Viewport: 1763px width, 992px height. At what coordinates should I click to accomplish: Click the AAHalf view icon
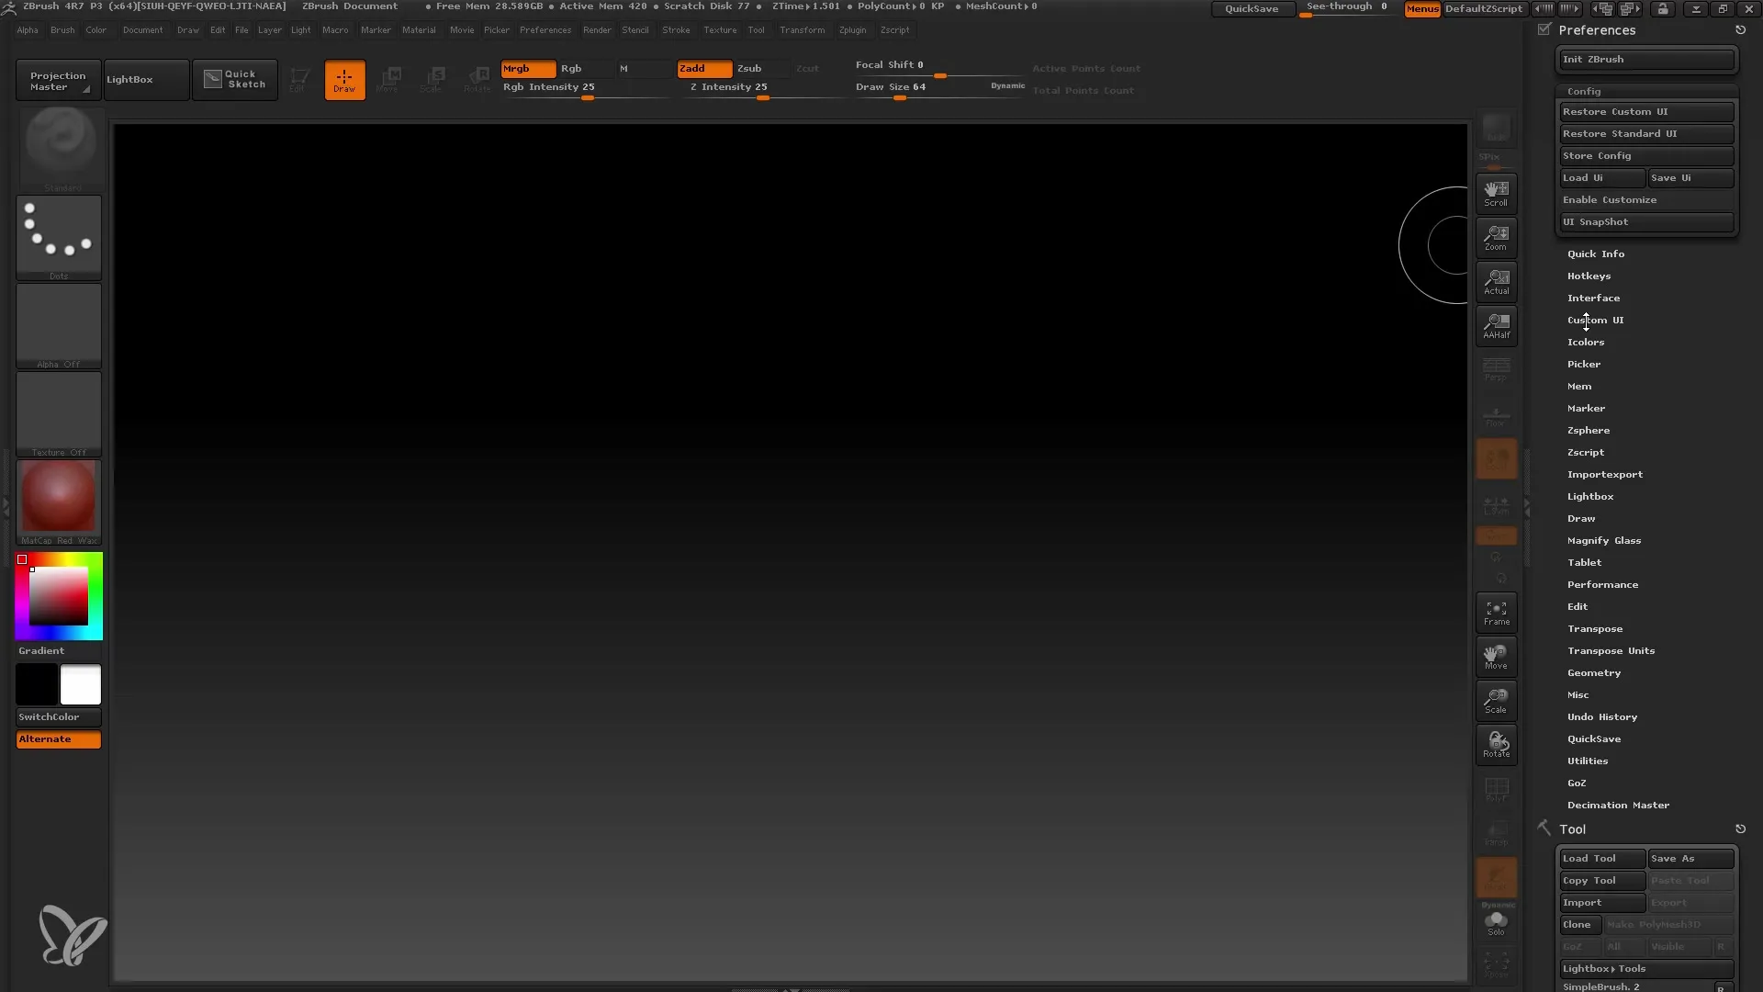(1496, 326)
